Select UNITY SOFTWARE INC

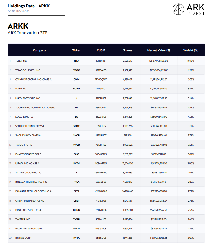coord(28,98)
